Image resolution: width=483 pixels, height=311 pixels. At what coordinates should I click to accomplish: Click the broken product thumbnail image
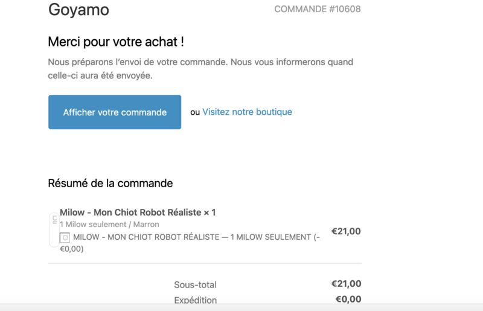[54, 230]
